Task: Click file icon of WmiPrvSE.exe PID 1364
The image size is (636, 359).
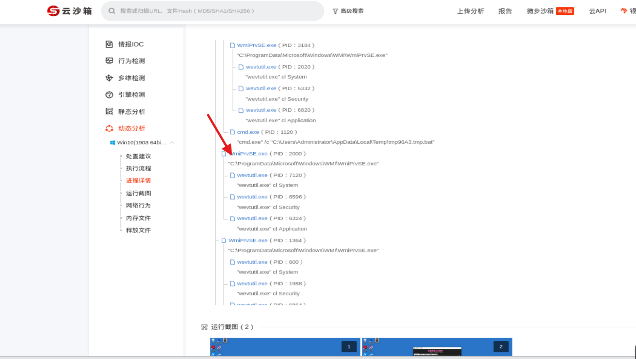Action: (x=224, y=240)
